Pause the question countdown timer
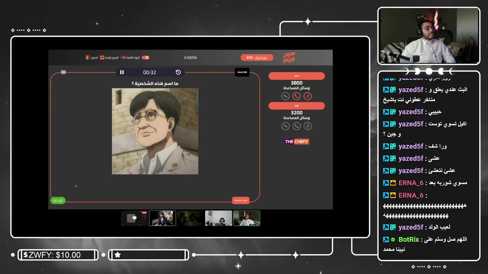Screen dimensions: 488x274 tap(122, 72)
